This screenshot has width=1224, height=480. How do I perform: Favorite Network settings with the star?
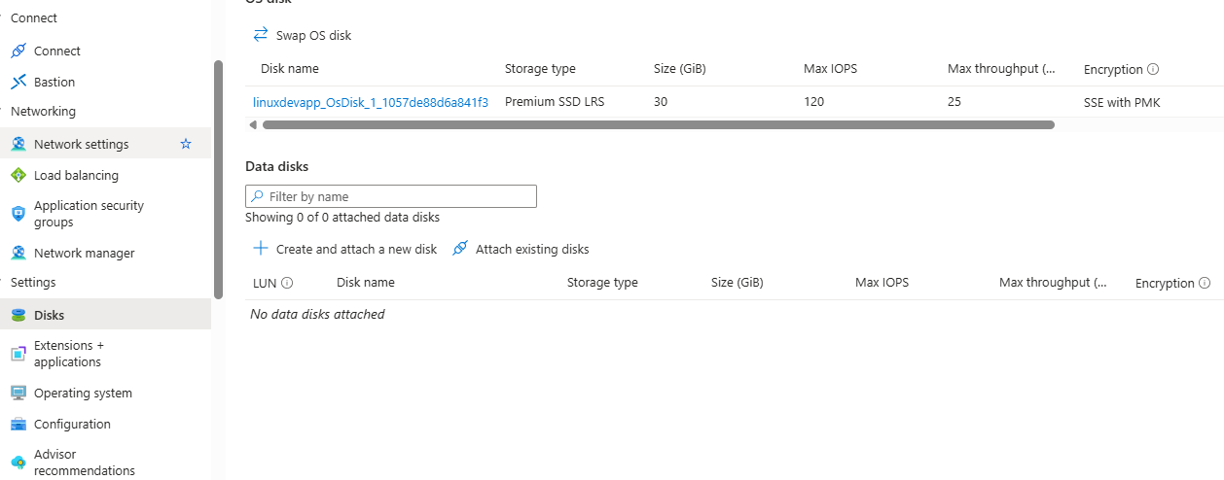(x=186, y=144)
